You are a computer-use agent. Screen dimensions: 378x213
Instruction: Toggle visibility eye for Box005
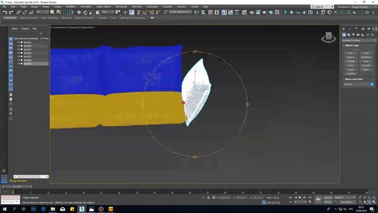tap(18, 53)
